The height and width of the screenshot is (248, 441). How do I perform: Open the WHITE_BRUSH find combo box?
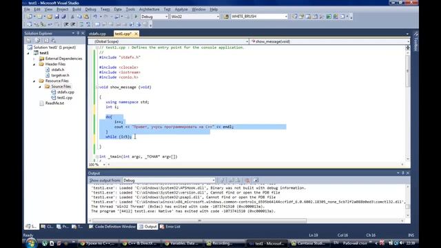coord(286,17)
